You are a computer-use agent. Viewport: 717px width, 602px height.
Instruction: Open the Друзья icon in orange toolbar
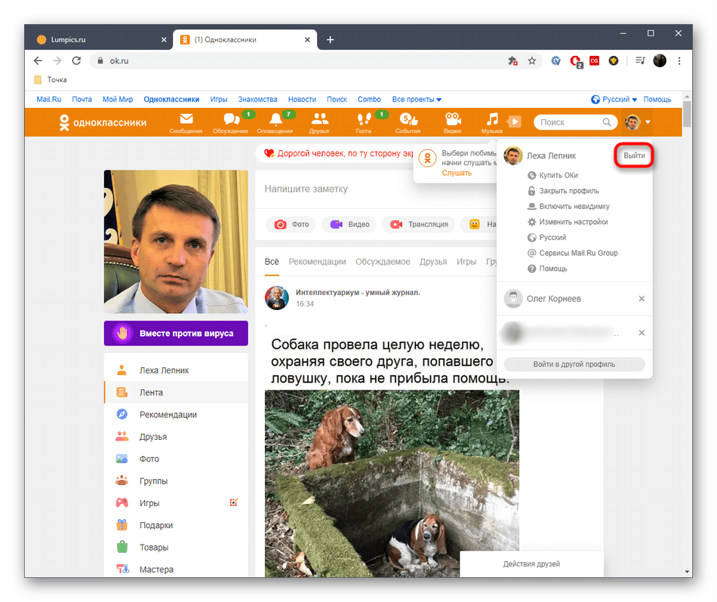pyautogui.click(x=319, y=121)
